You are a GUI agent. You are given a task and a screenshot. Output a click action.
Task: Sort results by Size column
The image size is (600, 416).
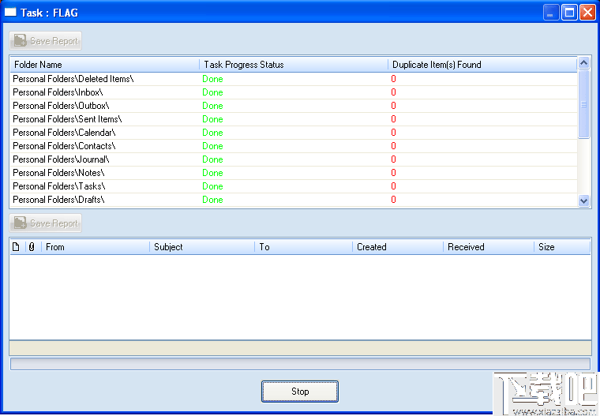[x=562, y=247]
